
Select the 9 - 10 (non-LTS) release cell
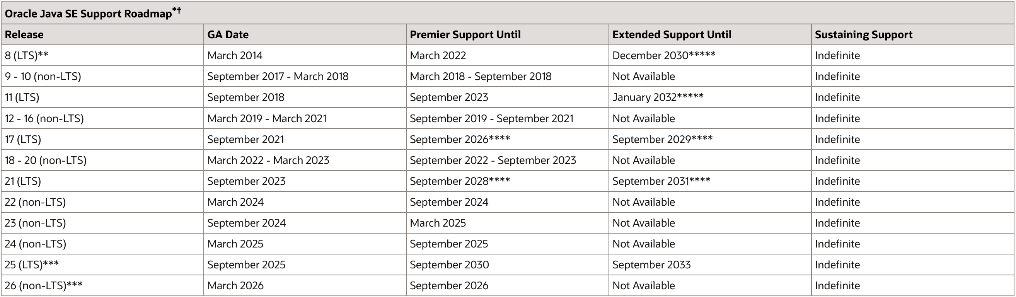43,77
